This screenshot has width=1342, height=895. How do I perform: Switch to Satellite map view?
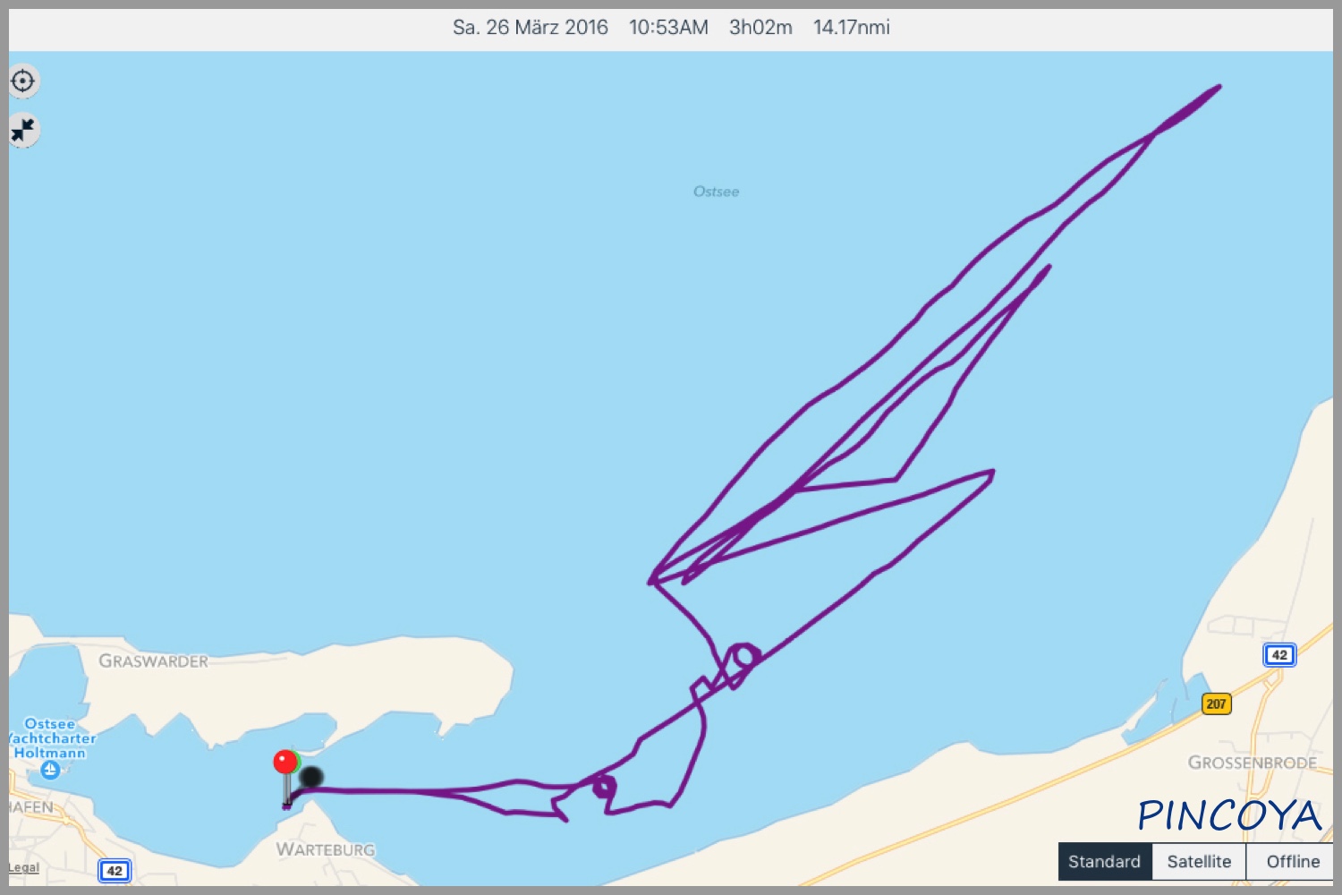point(1199,862)
